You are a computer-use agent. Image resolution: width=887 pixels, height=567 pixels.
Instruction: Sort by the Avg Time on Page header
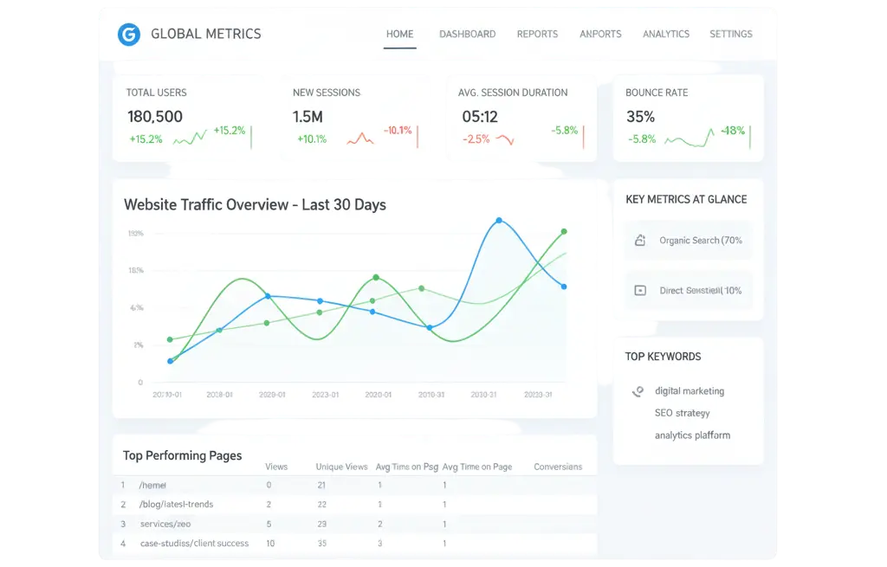[477, 467]
